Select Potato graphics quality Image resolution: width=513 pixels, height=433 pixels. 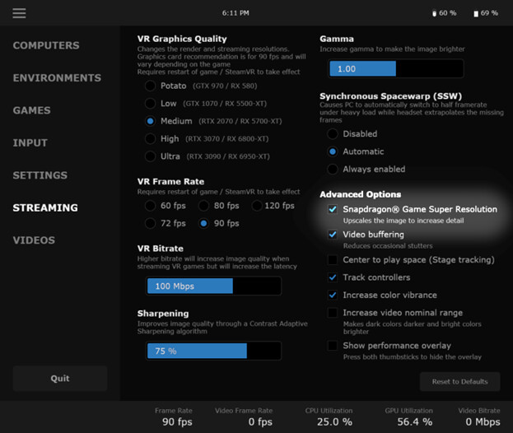(150, 86)
